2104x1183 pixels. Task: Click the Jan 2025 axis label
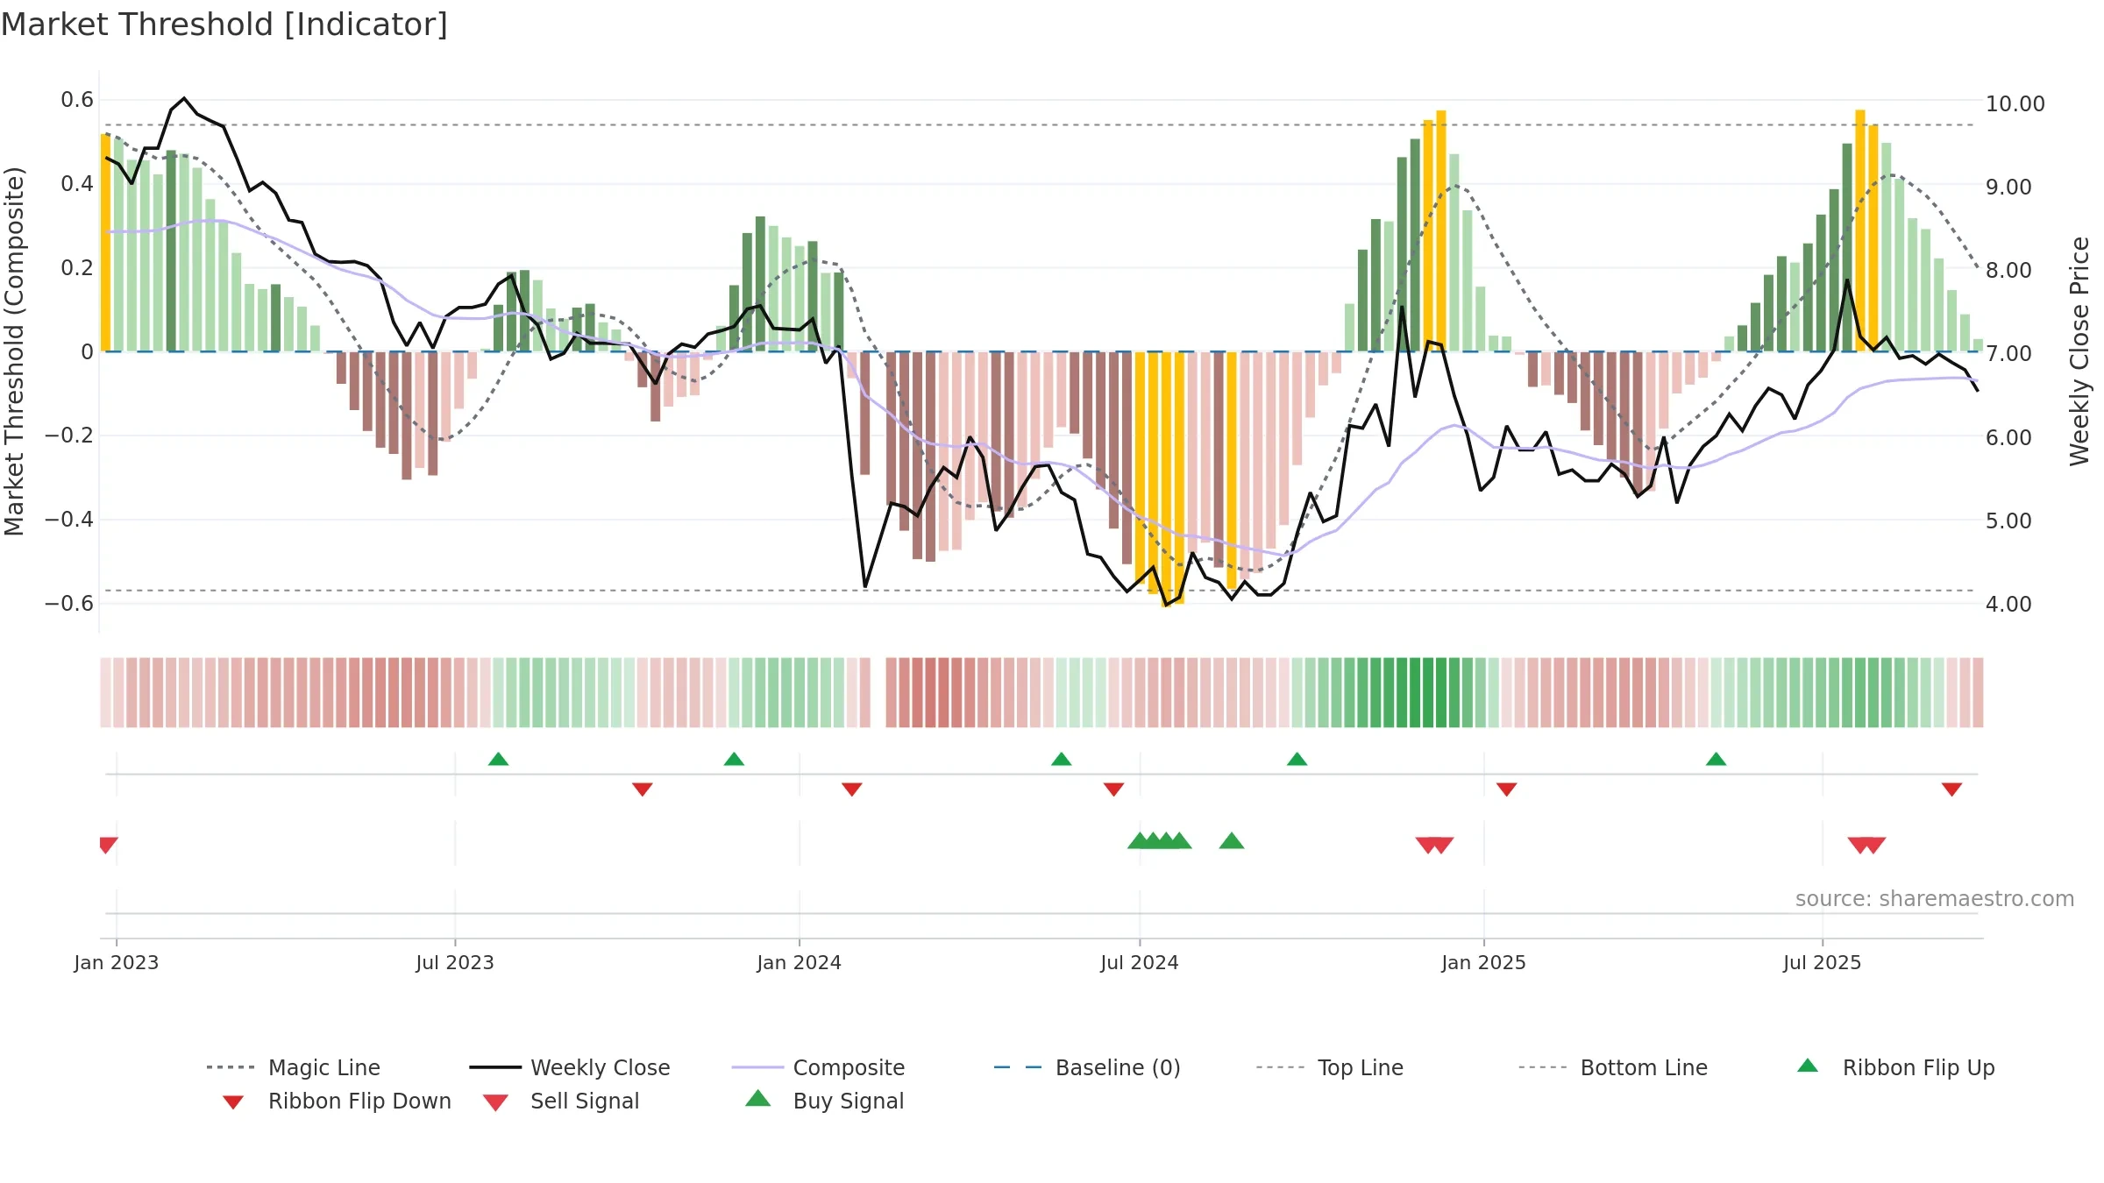tap(1484, 962)
